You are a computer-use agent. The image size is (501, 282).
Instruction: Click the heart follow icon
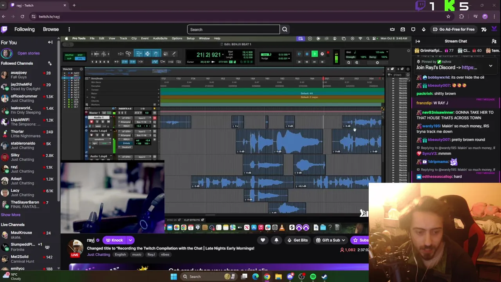263,240
